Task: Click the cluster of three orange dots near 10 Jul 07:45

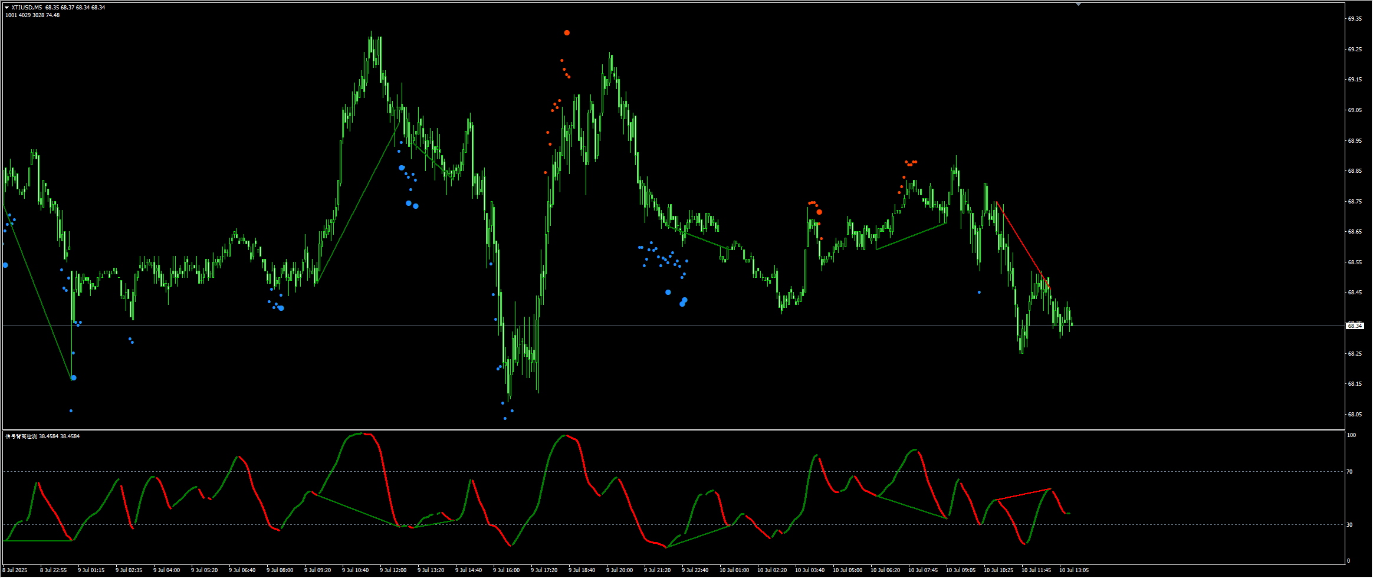Action: tap(911, 162)
